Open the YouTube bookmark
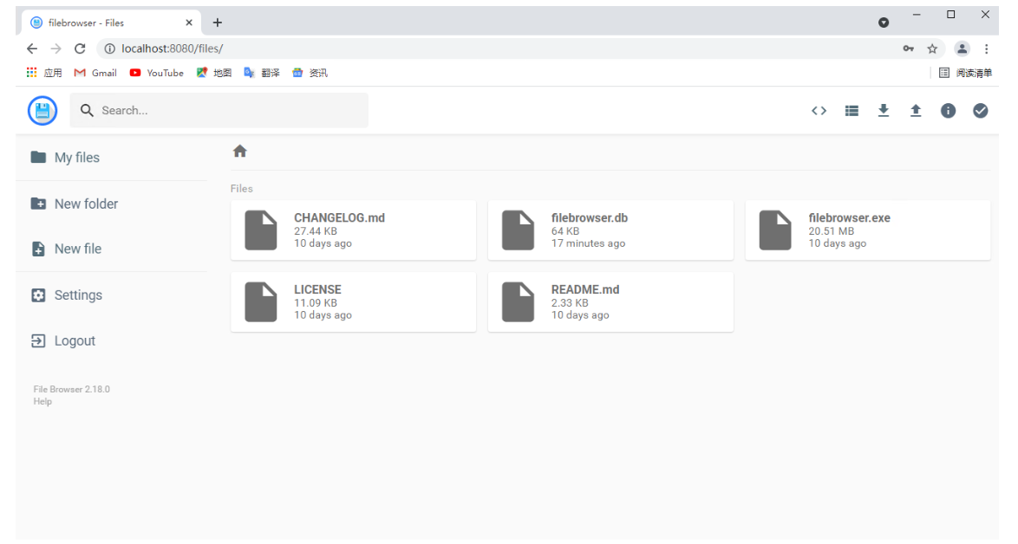1018x544 pixels. coord(156,73)
